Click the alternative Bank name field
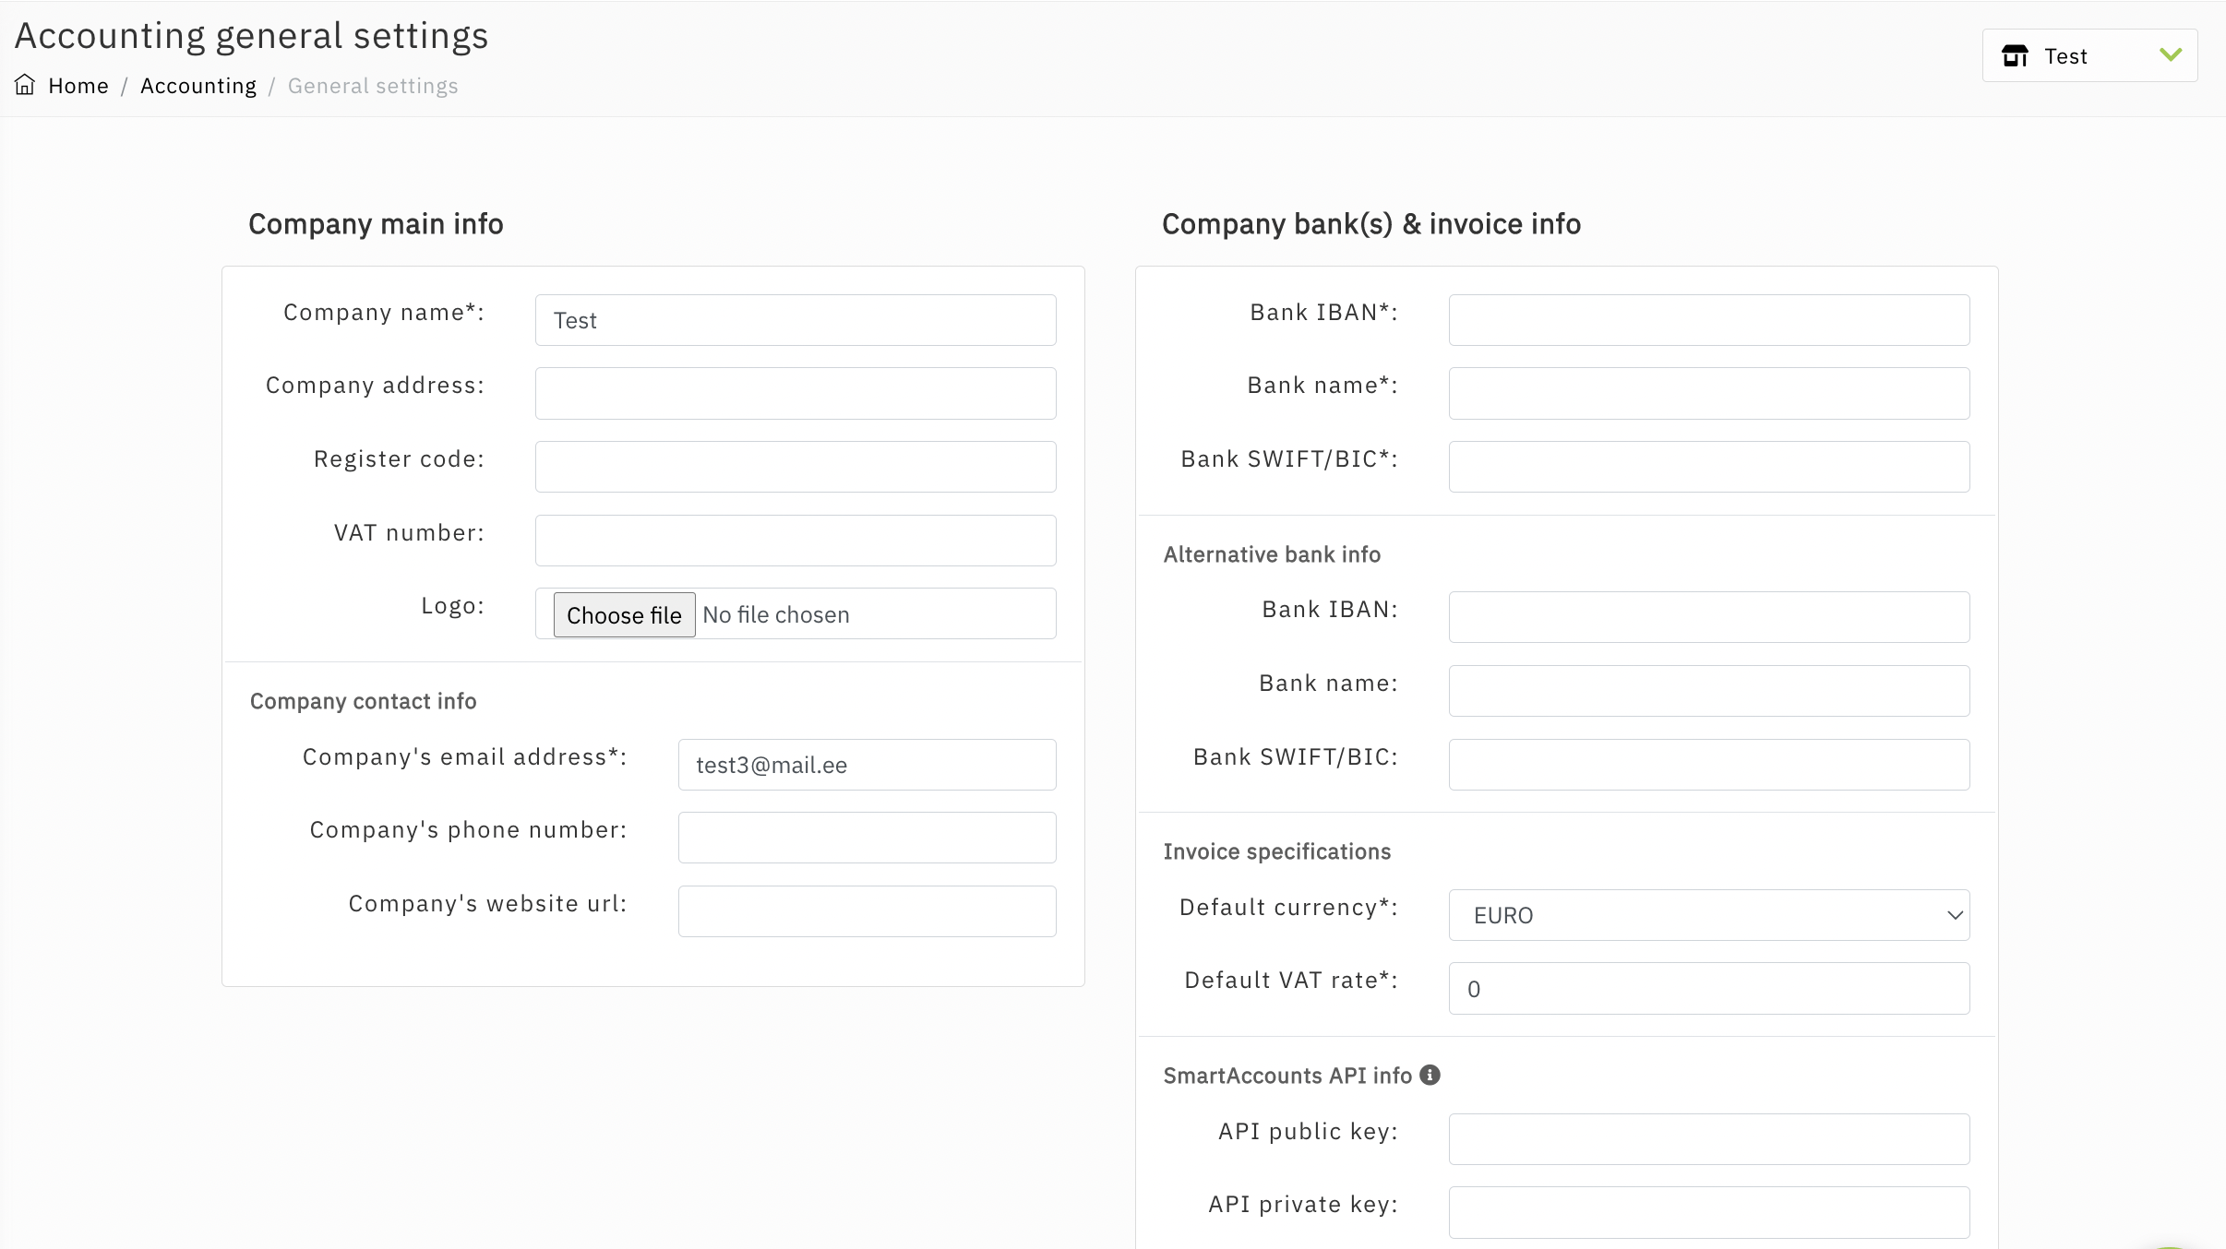 pyautogui.click(x=1708, y=691)
